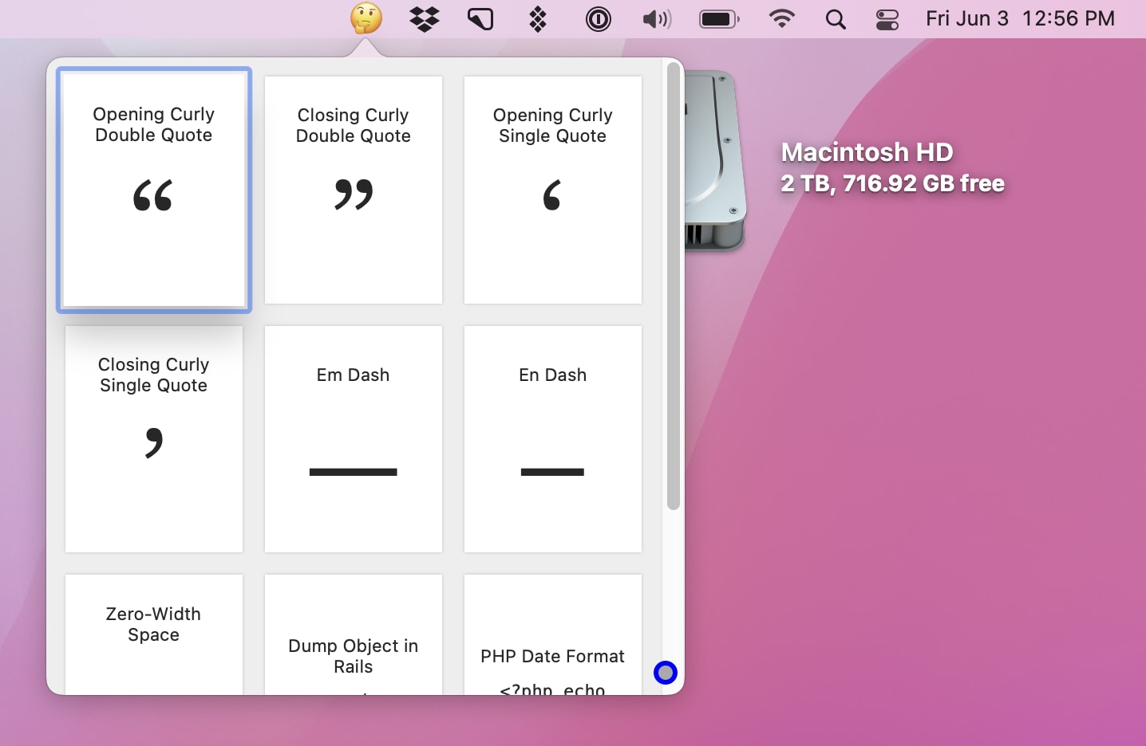This screenshot has height=746, width=1146.
Task: Click the diamond-grid menu bar icon
Action: (x=538, y=18)
